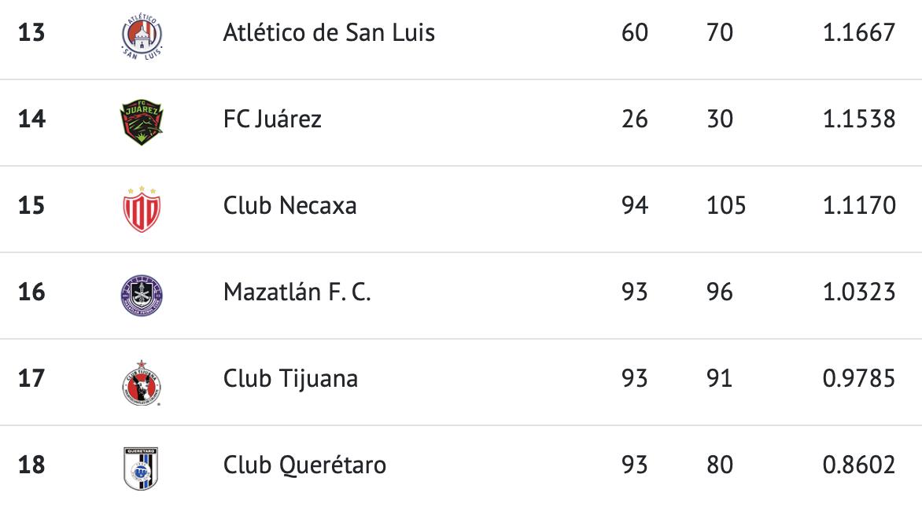
Task: Open the Mazatlán F. C. team name
Action: tap(297, 292)
